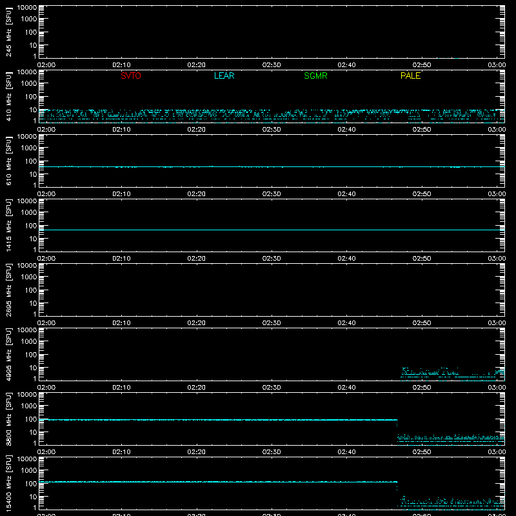Select the 8800 MHz [SFU] axis label
The width and height of the screenshot is (516, 516).
pos(8,419)
